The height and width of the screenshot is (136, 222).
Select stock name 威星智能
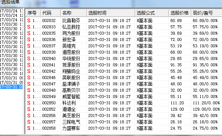point(71,97)
